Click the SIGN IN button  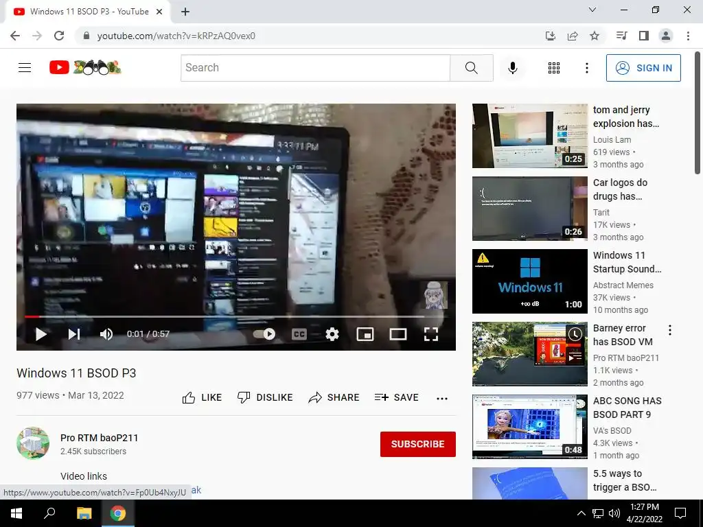643,68
